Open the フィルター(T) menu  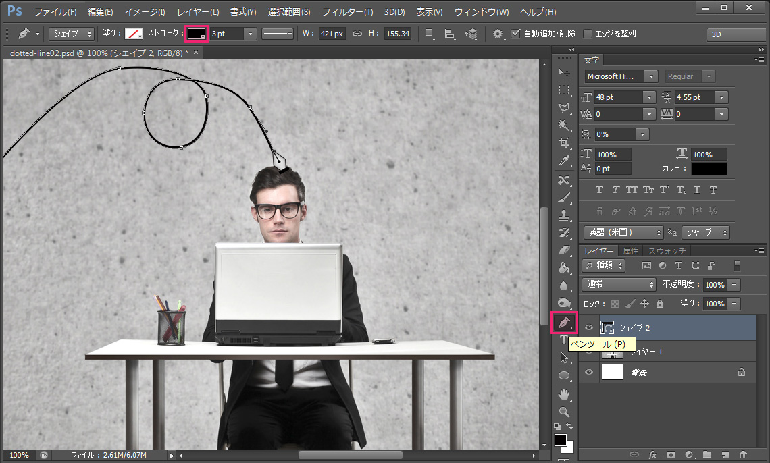(347, 12)
